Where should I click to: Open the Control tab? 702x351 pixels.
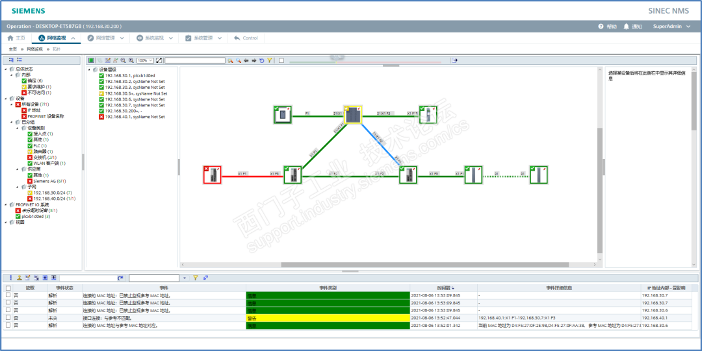[x=246, y=38]
